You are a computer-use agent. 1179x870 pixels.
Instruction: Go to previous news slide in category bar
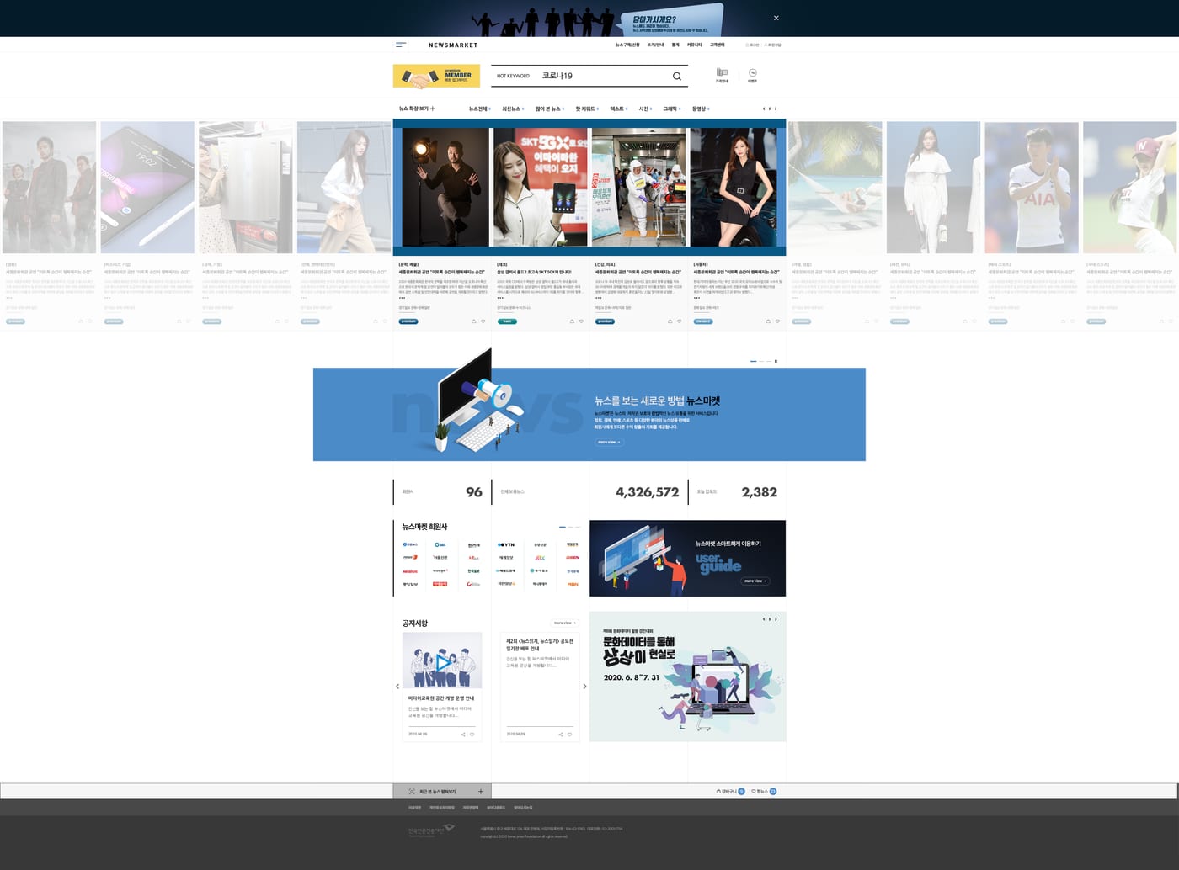click(x=764, y=109)
